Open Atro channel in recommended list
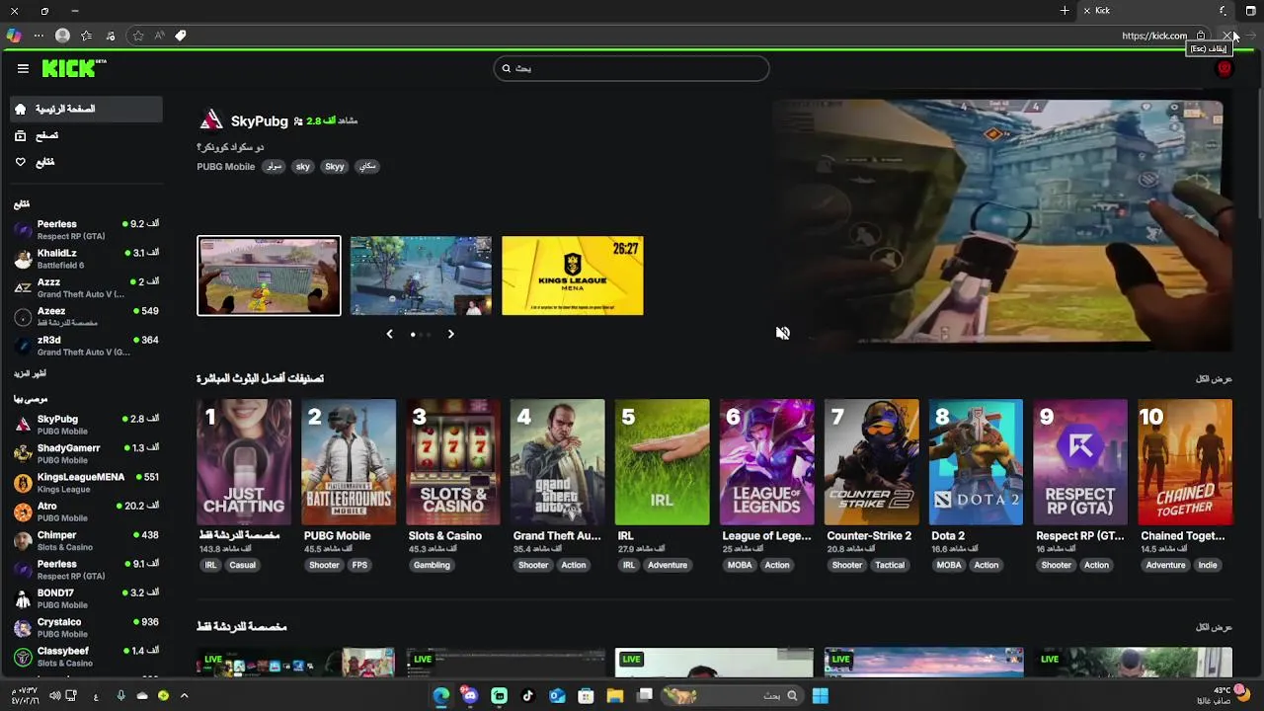1264x711 pixels. (x=86, y=511)
